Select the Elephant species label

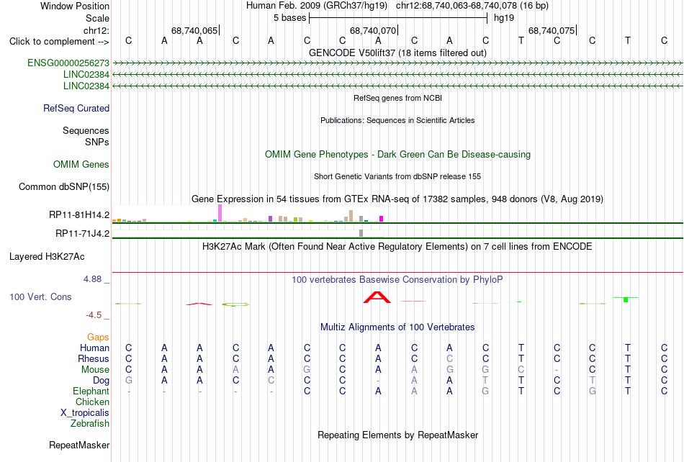[91, 391]
